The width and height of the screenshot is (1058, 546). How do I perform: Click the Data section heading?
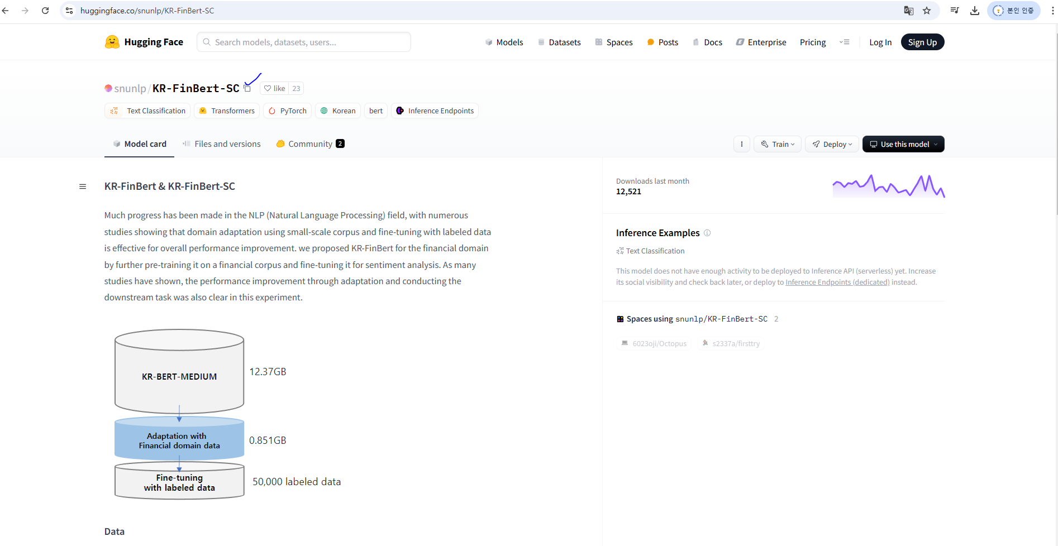[x=115, y=531]
